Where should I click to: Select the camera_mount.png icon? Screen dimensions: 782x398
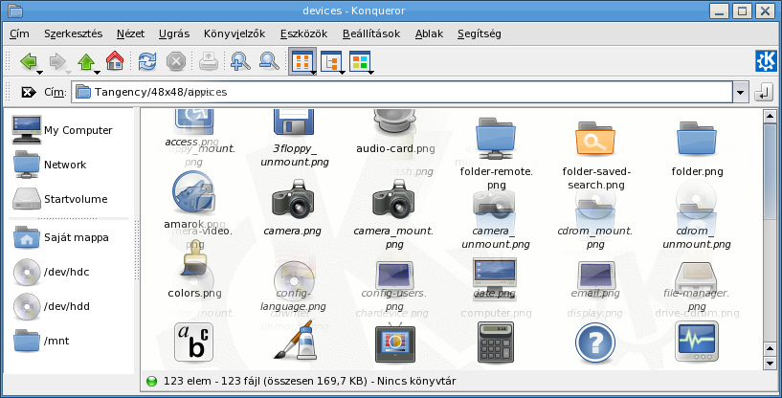click(x=394, y=200)
